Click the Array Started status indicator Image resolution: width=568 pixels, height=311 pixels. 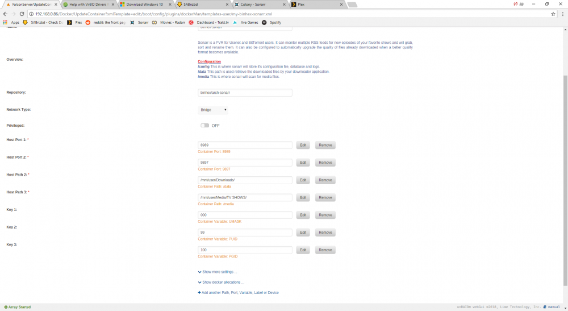coord(18,307)
